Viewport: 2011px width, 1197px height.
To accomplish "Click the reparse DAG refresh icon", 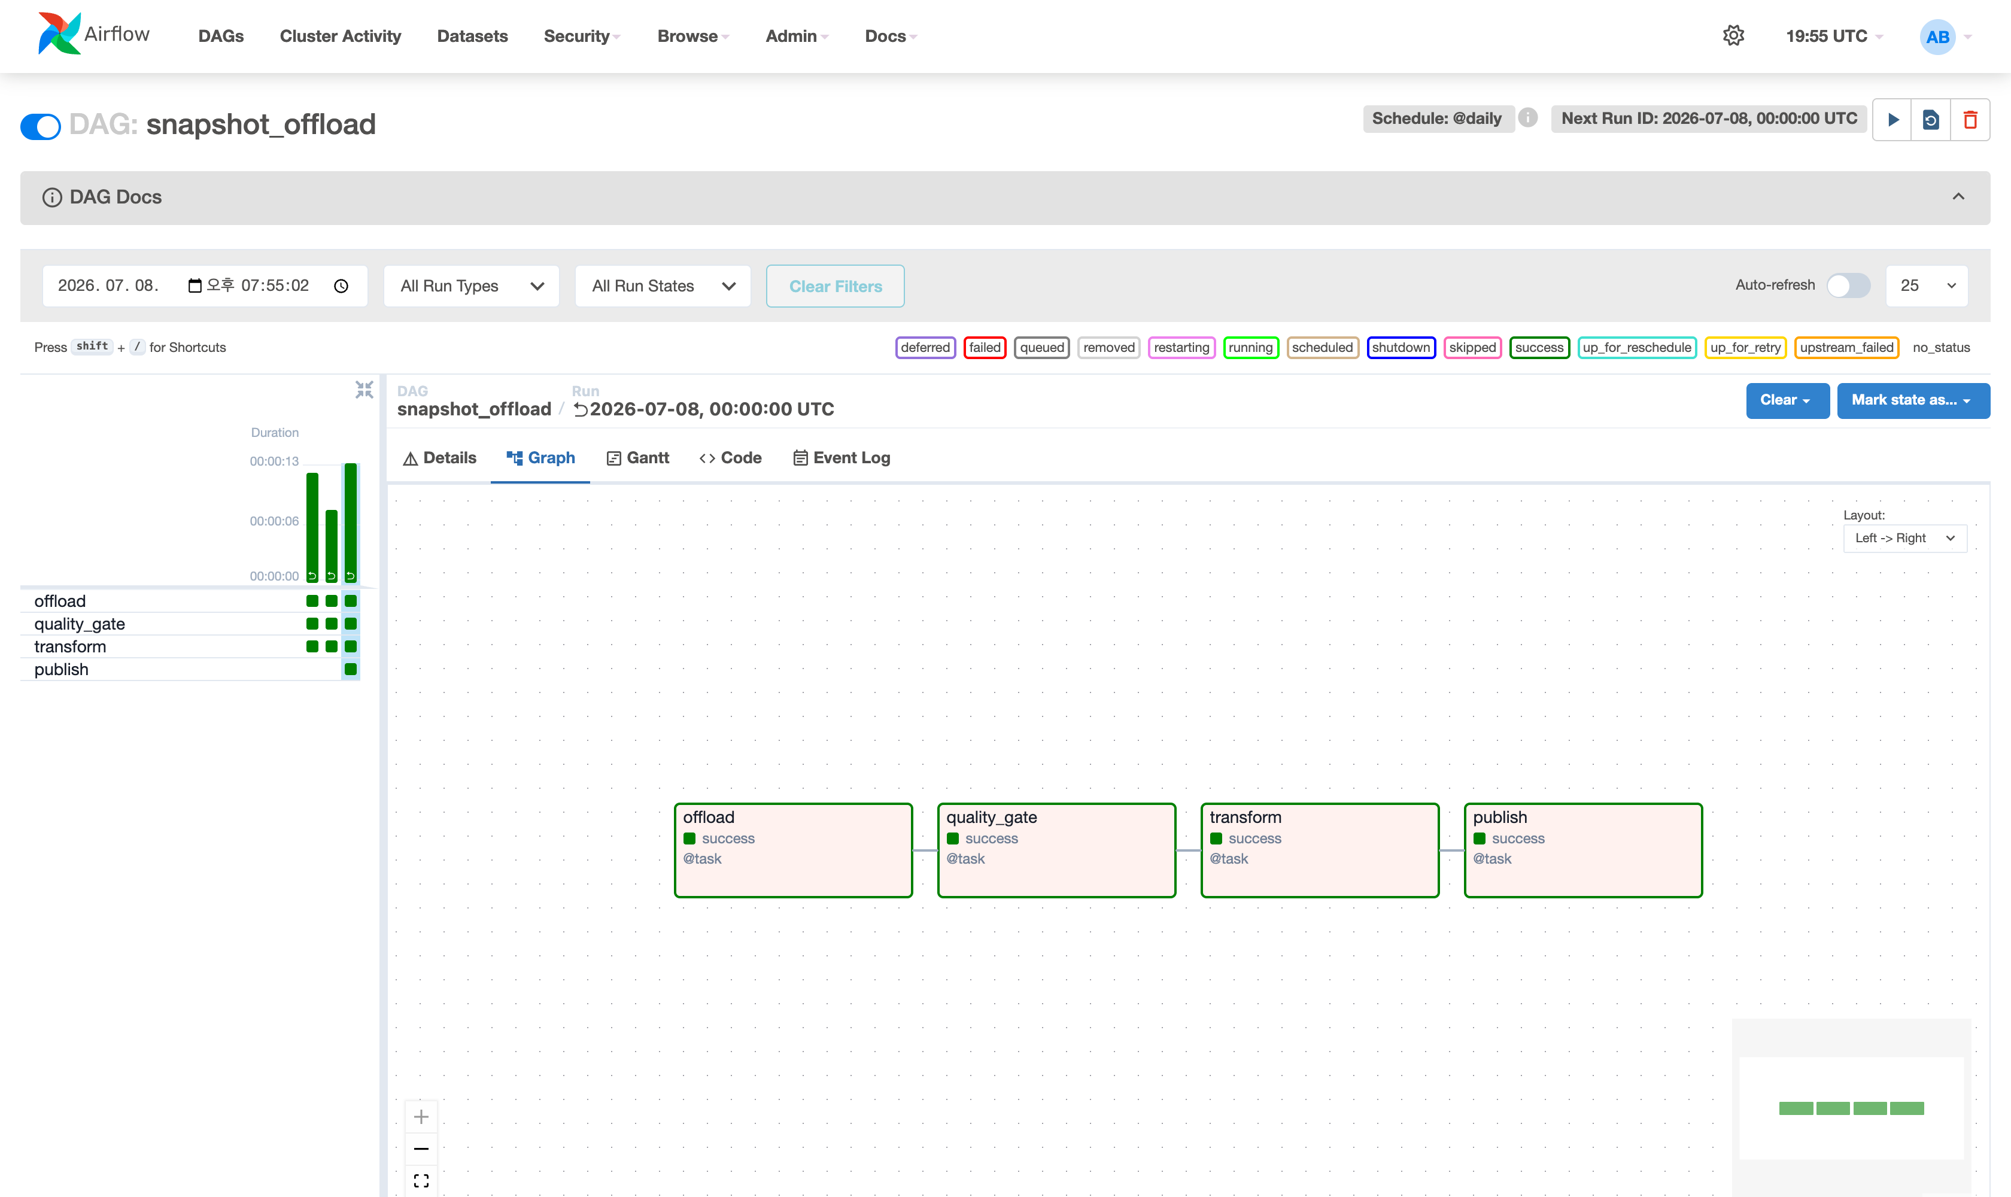I will 1931,119.
